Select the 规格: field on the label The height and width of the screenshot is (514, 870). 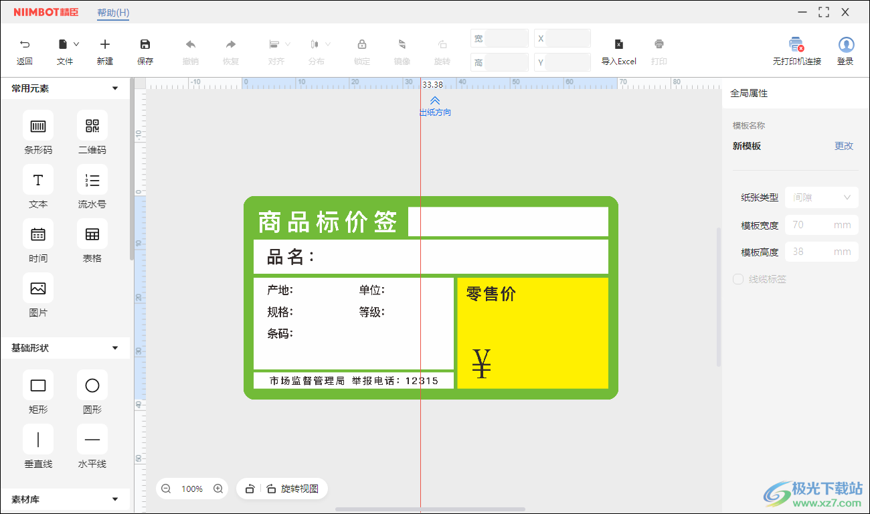point(280,312)
